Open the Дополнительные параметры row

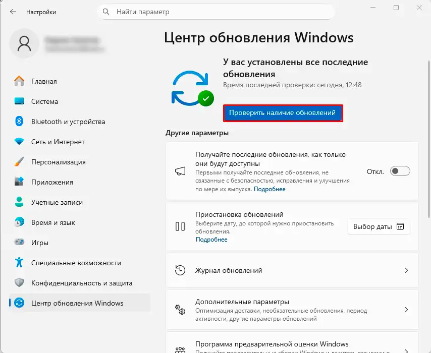tap(292, 310)
